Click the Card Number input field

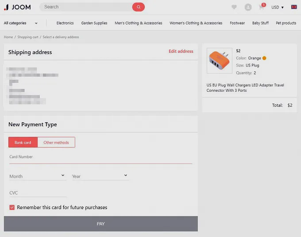click(100, 157)
